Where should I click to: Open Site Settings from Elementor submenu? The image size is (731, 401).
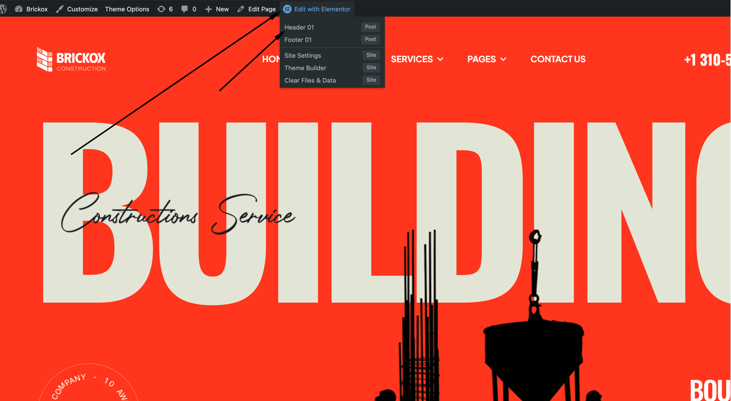(x=303, y=56)
